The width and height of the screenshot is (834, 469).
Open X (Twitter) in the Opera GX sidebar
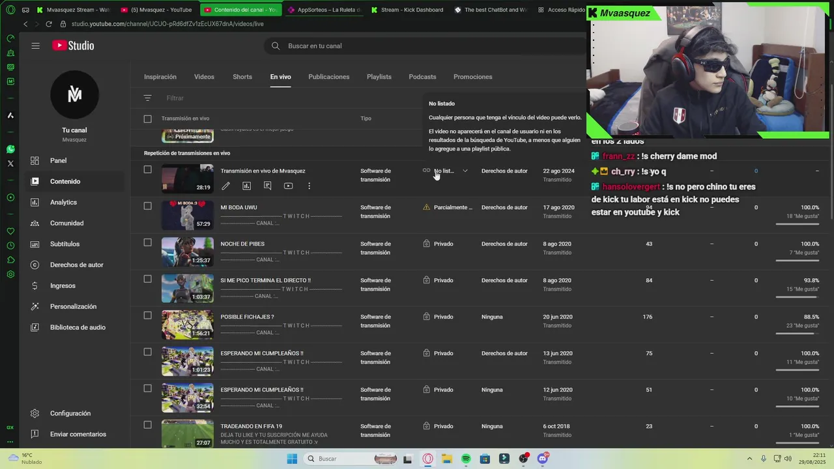coord(10,163)
